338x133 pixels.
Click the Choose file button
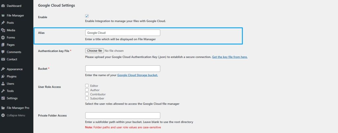(x=94, y=50)
